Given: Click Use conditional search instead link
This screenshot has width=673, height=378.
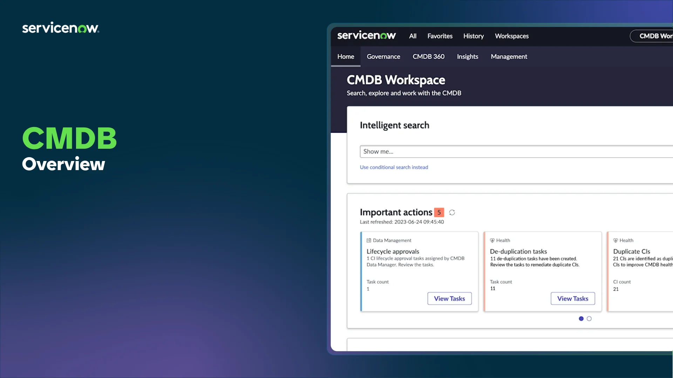Looking at the screenshot, I should (x=394, y=167).
